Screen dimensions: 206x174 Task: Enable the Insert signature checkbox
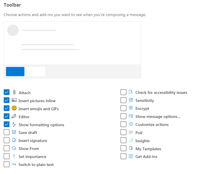pyautogui.click(x=7, y=140)
